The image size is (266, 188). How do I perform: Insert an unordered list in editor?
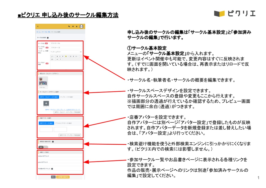pyautogui.click(x=71, y=56)
